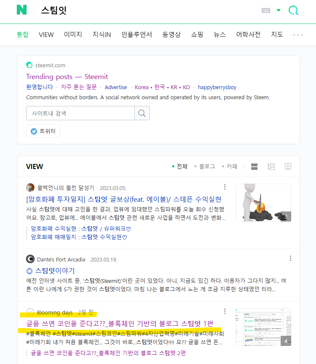Open options menu for 월백언니 post

click(225, 187)
